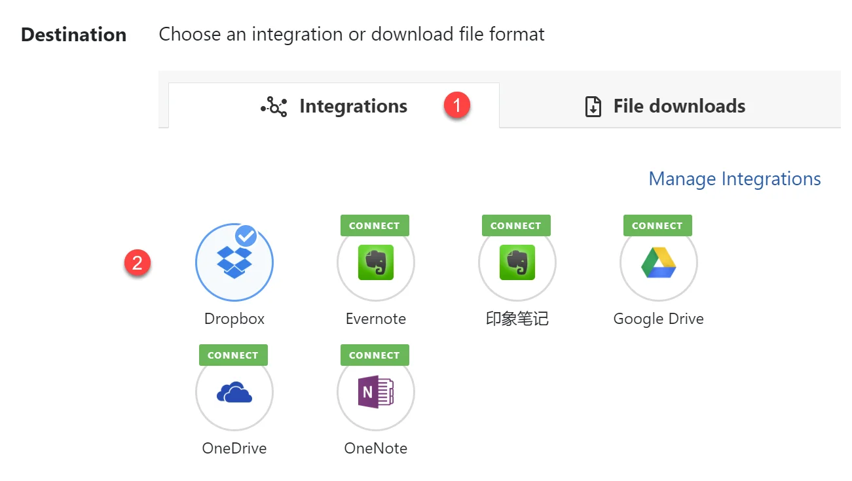Connect the Google Drive integration badge
This screenshot has height=481, width=852.
pos(658,225)
